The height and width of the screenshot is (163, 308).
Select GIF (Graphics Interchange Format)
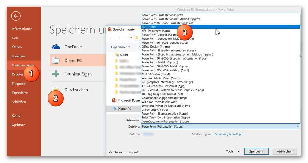point(220,82)
